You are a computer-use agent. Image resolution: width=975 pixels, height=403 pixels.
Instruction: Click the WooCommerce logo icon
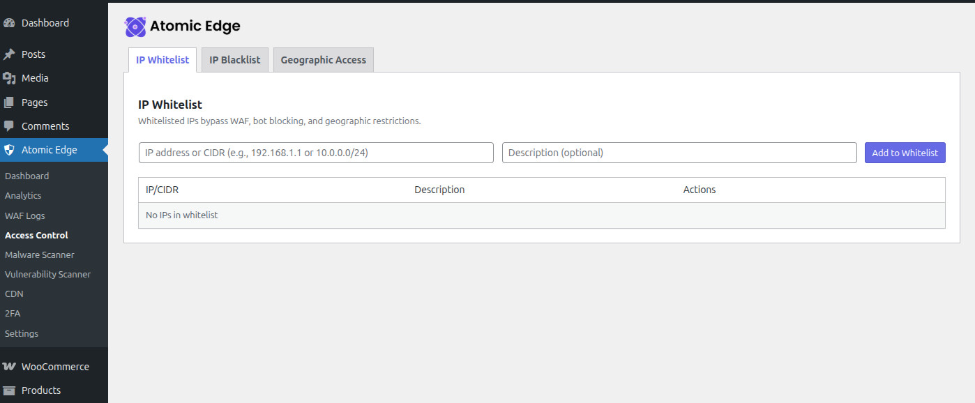[9, 367]
